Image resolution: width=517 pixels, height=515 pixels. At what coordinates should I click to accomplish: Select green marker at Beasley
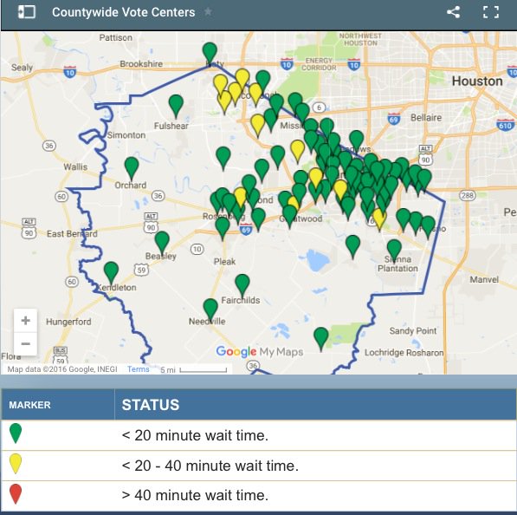tap(162, 243)
